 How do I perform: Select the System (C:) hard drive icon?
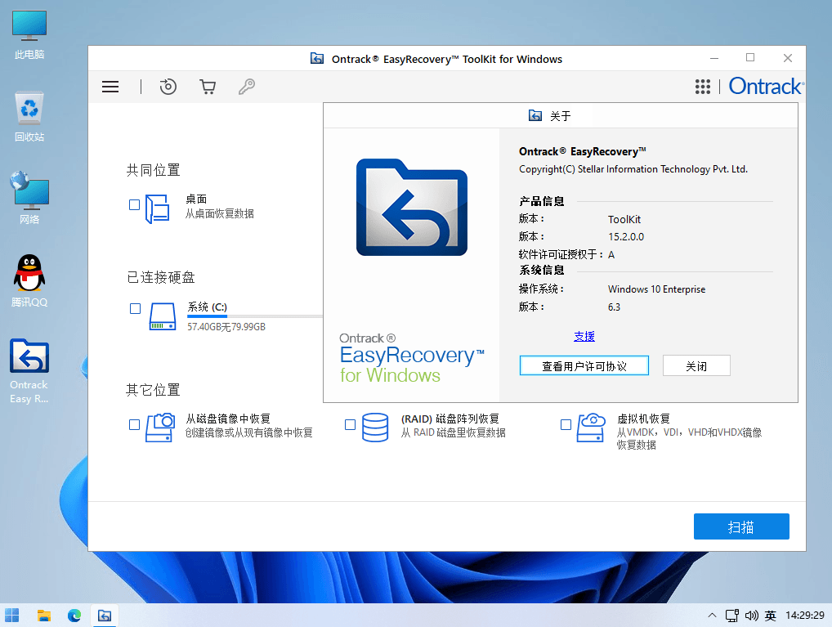[163, 316]
